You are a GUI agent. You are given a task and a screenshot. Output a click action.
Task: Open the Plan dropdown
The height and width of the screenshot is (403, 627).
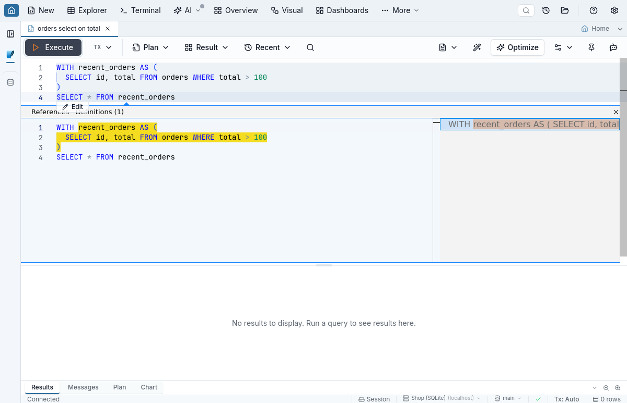(x=150, y=47)
